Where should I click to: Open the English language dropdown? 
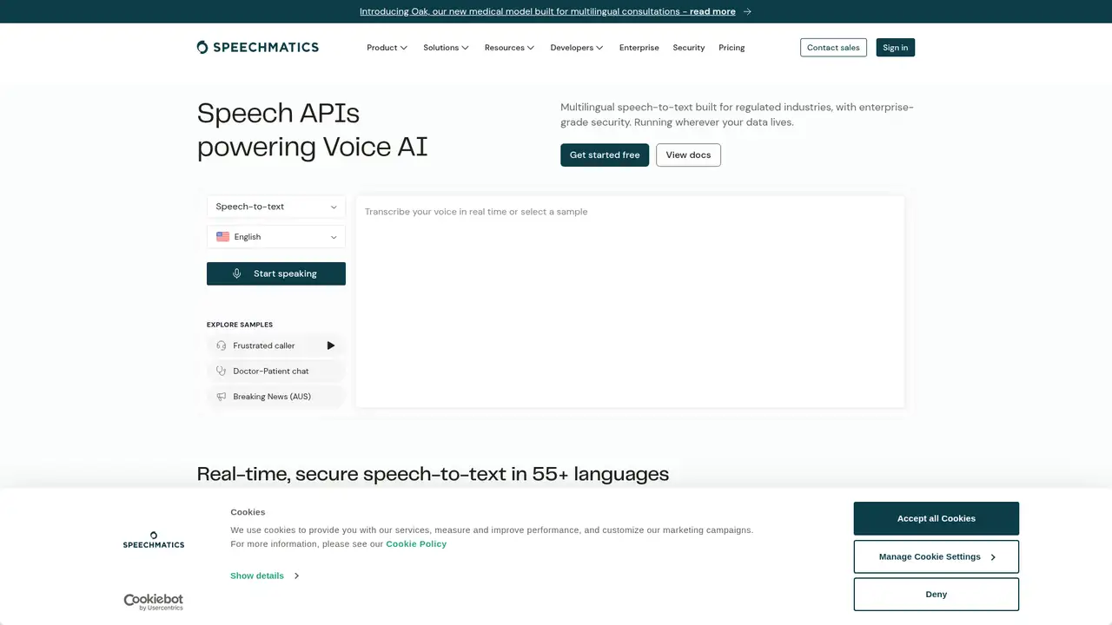pyautogui.click(x=276, y=237)
